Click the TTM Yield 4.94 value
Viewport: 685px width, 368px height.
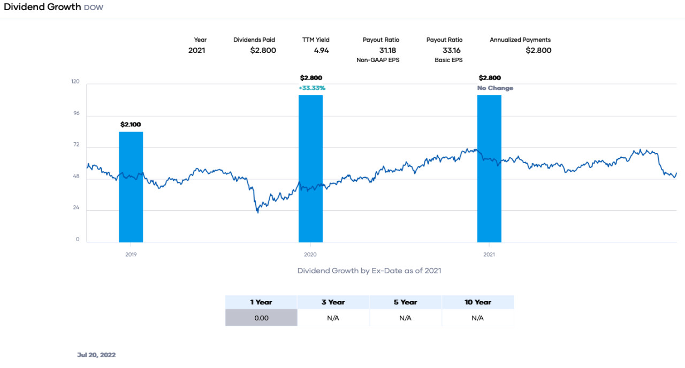[x=321, y=50]
